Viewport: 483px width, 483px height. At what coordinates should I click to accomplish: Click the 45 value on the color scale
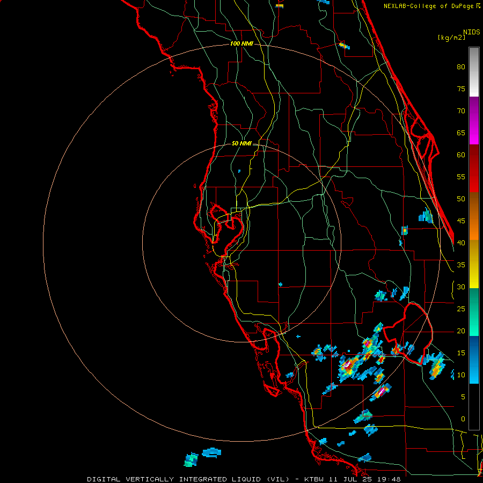pyautogui.click(x=461, y=221)
